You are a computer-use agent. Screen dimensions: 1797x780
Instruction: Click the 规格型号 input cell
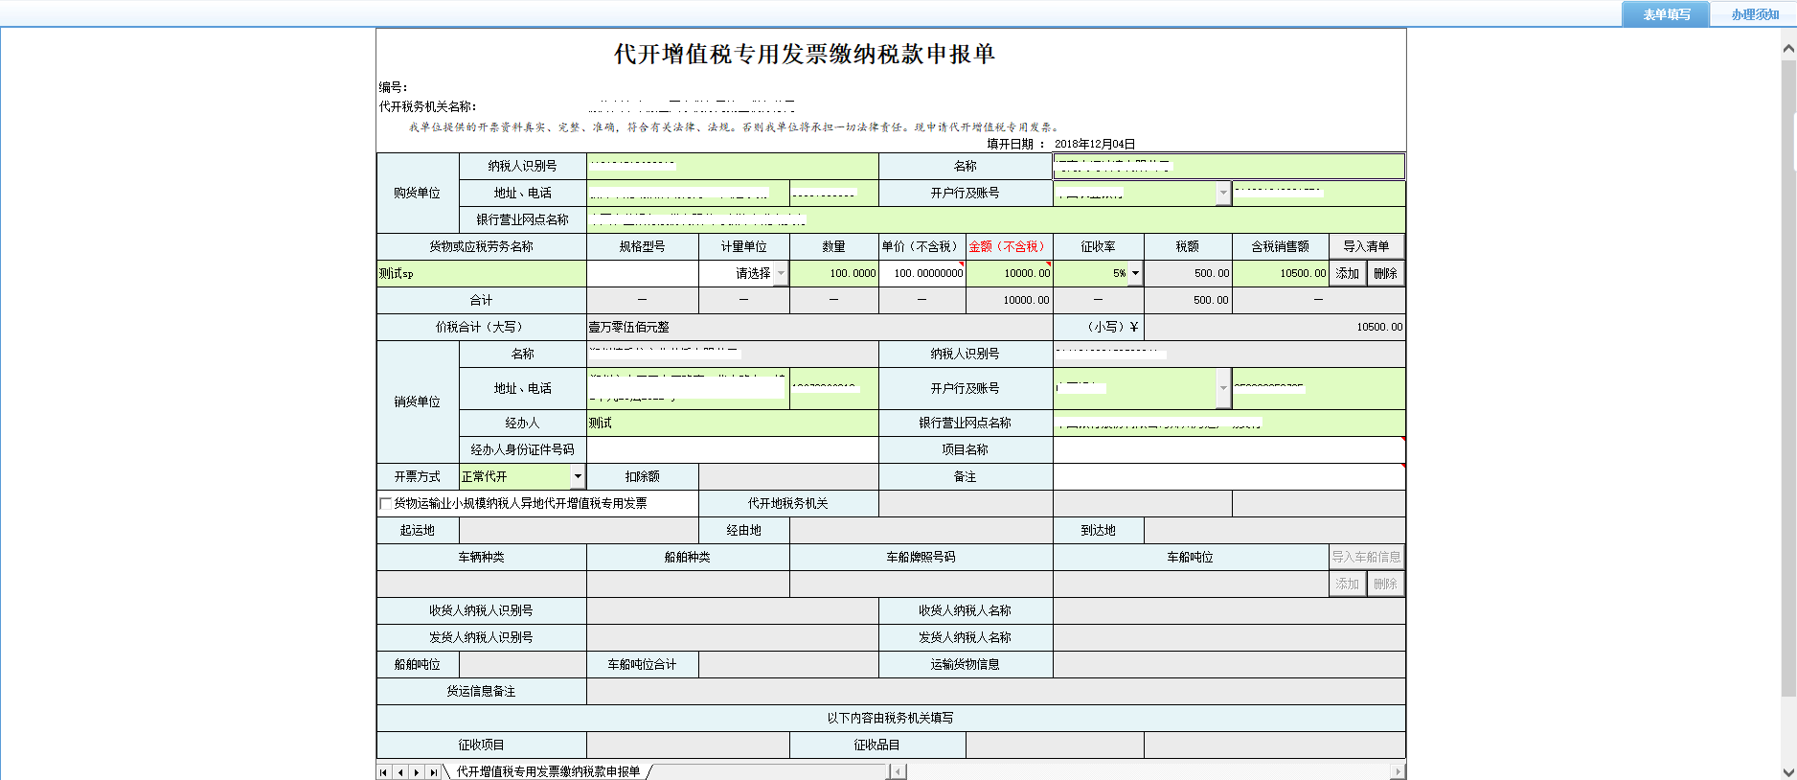tap(642, 274)
